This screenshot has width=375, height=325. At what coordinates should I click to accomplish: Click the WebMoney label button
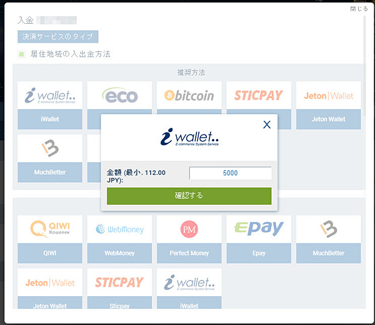point(119,254)
